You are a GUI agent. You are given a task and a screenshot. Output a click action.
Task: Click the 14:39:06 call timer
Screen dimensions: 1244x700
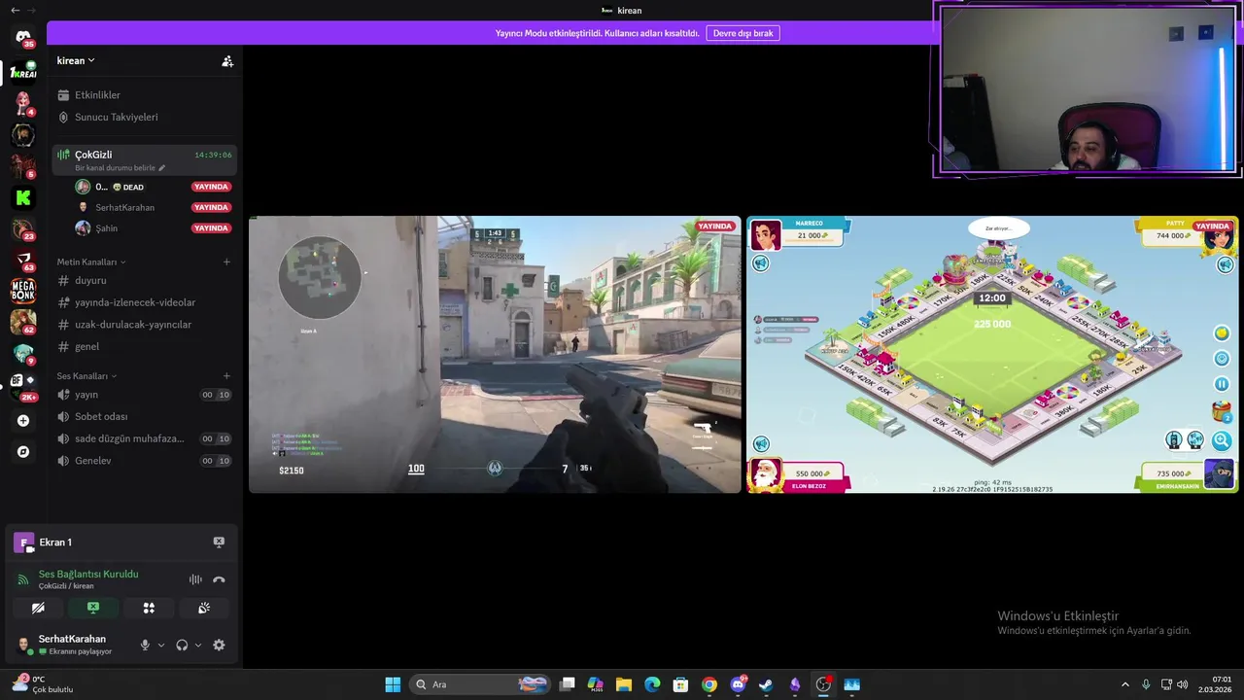point(213,155)
